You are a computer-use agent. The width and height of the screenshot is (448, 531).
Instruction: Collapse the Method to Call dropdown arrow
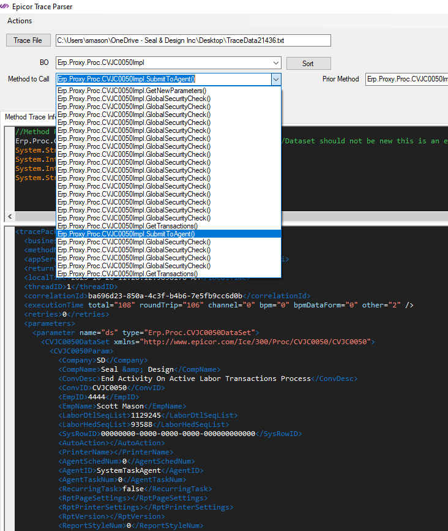point(275,79)
